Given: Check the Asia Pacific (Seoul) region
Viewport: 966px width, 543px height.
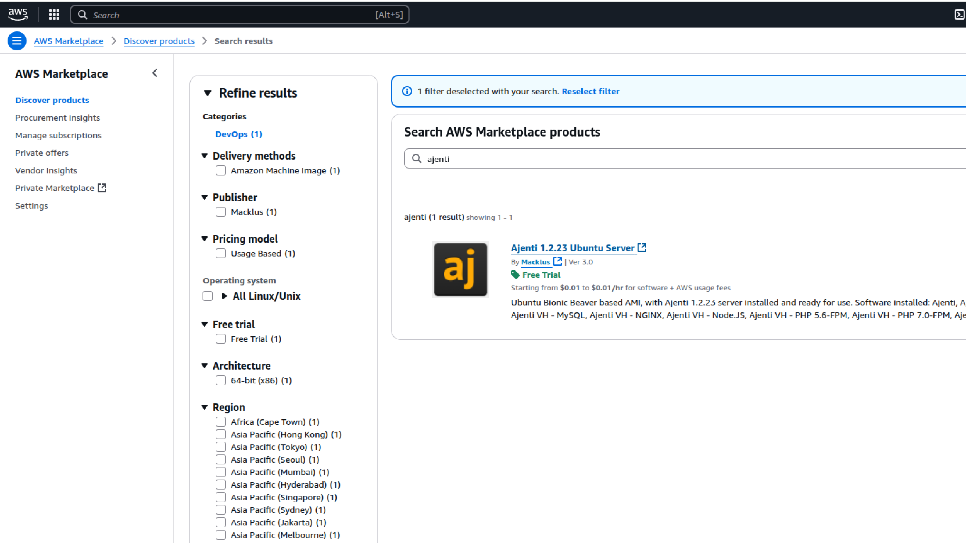Looking at the screenshot, I should point(221,460).
